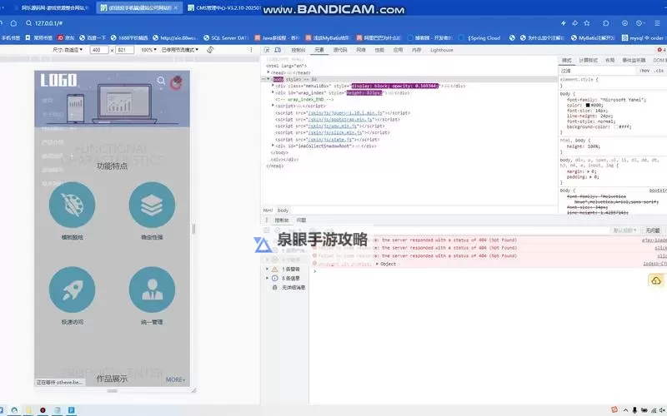Viewport: 667px width, 416px height.
Task: Click the search icon in address bar
Action: click(x=29, y=23)
